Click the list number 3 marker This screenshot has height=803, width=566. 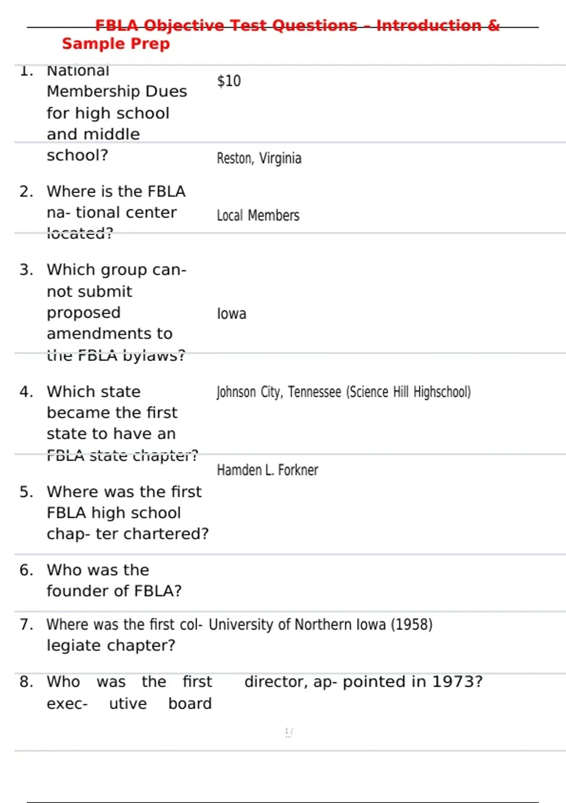[26, 270]
